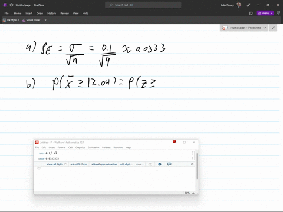Screen dimensions: 283x212
Task: Open the Ink Styles dropdown
Action: (x=11, y=20)
